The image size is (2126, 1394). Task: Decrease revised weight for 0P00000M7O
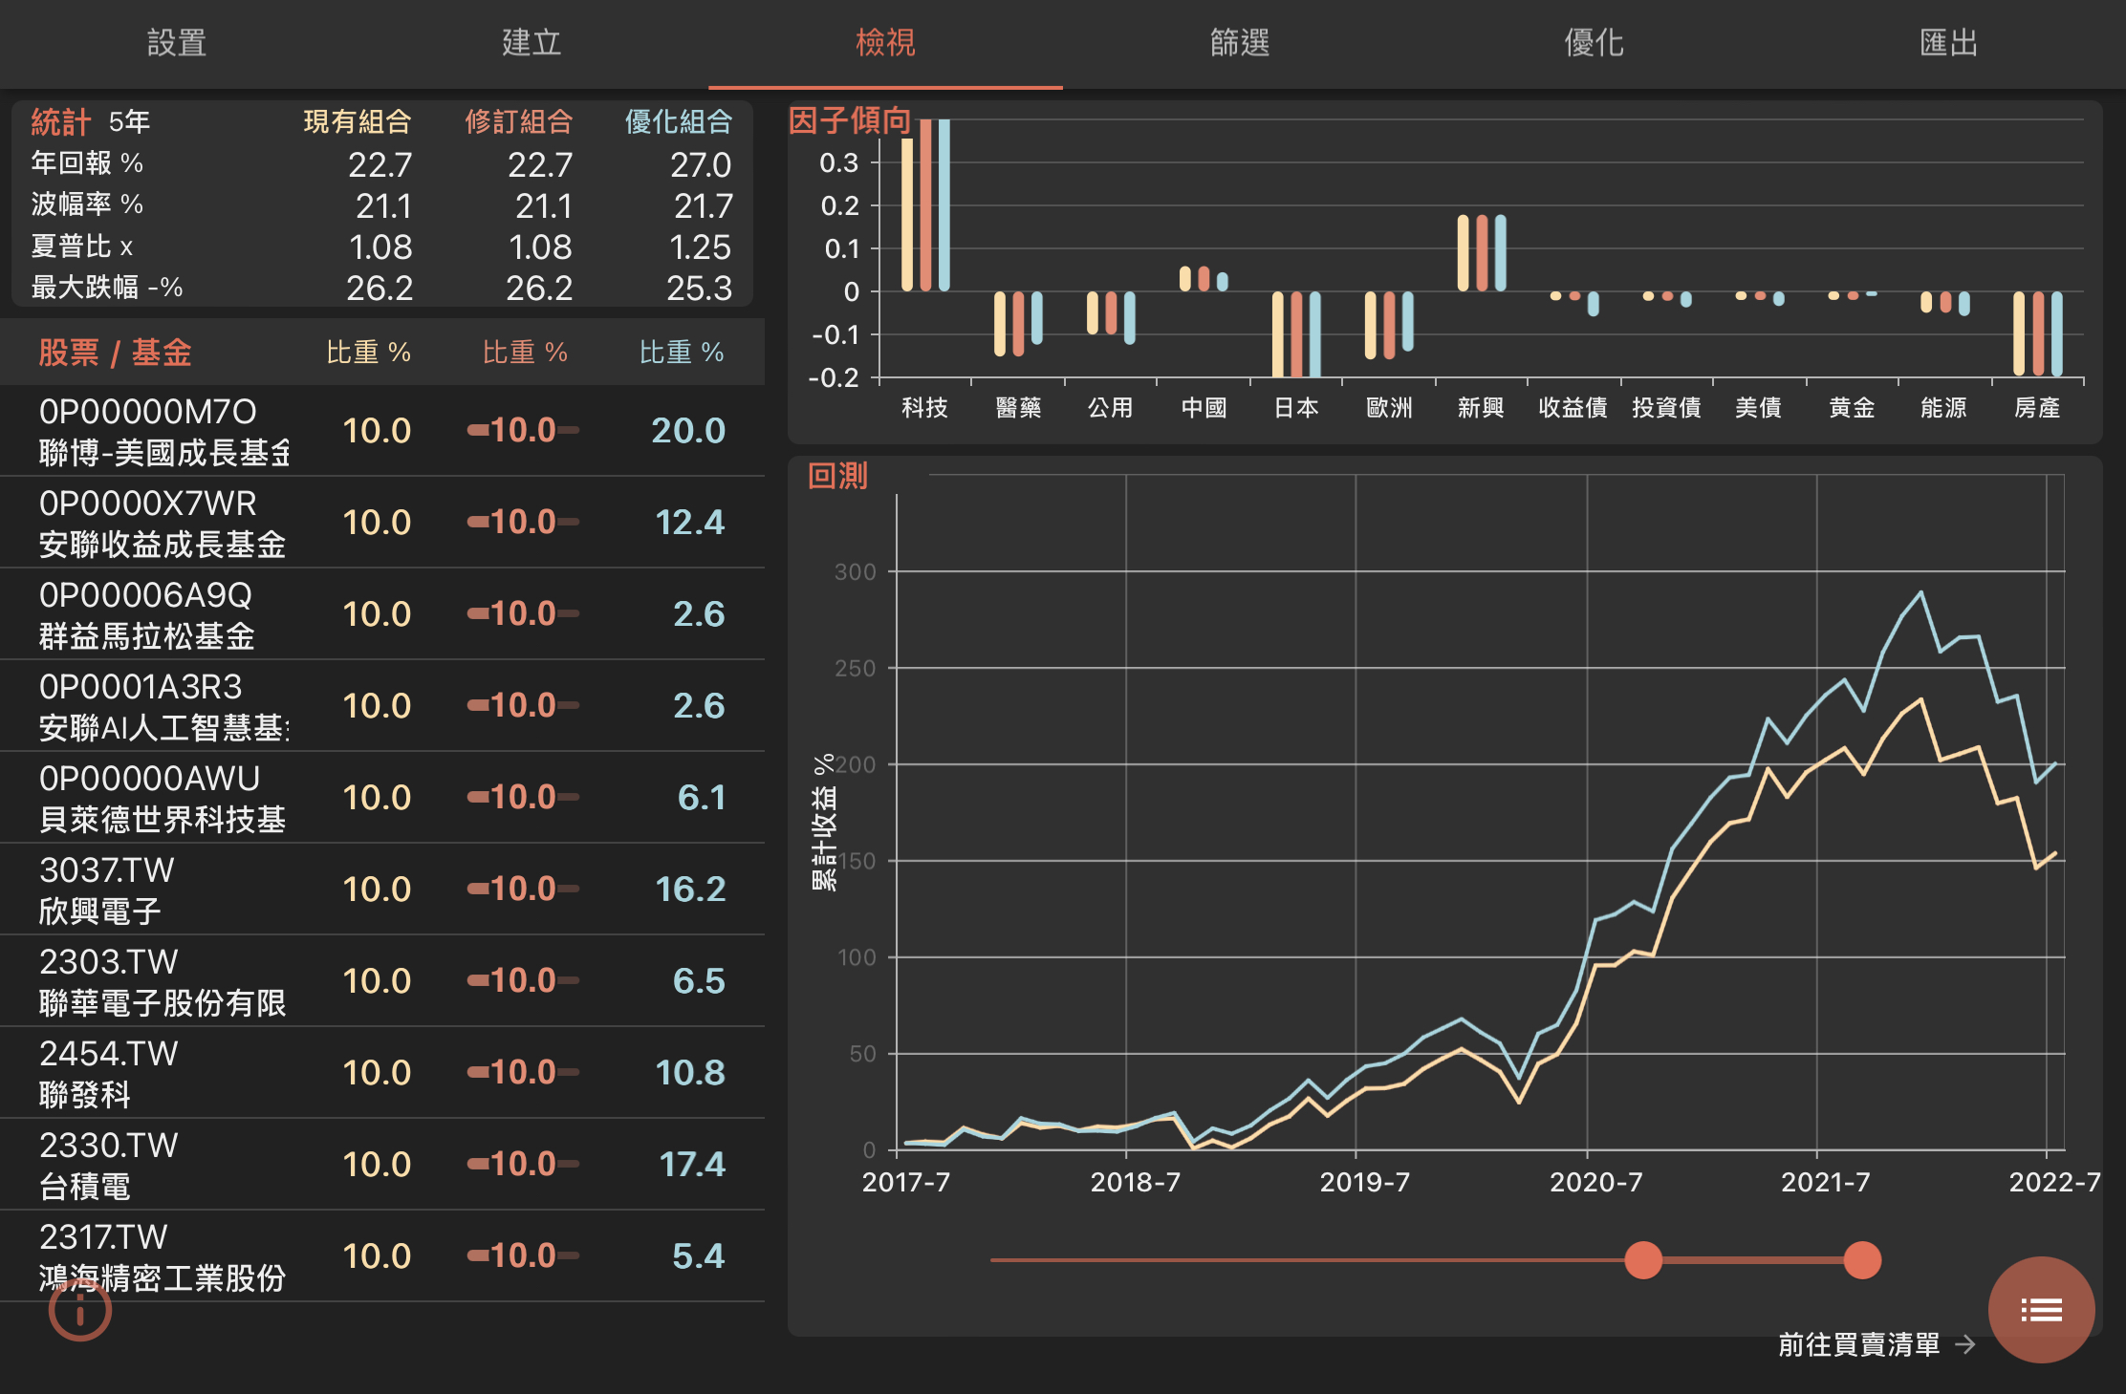tap(477, 430)
